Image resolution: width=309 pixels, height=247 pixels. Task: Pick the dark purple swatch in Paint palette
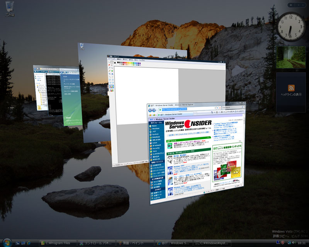coord(140,63)
